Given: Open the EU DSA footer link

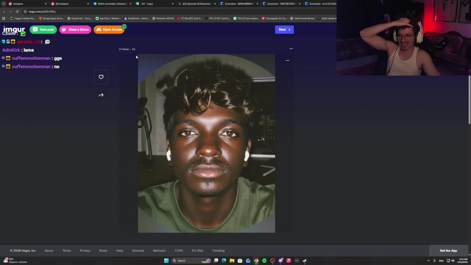Looking at the screenshot, I should tap(197, 251).
